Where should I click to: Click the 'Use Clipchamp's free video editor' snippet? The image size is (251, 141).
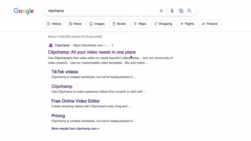(x=110, y=60)
